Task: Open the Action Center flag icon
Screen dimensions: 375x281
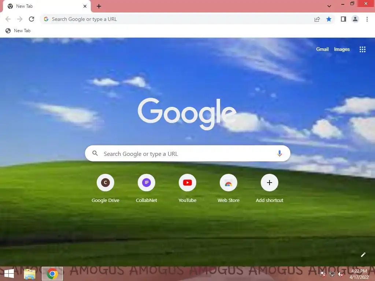Action: point(323,274)
